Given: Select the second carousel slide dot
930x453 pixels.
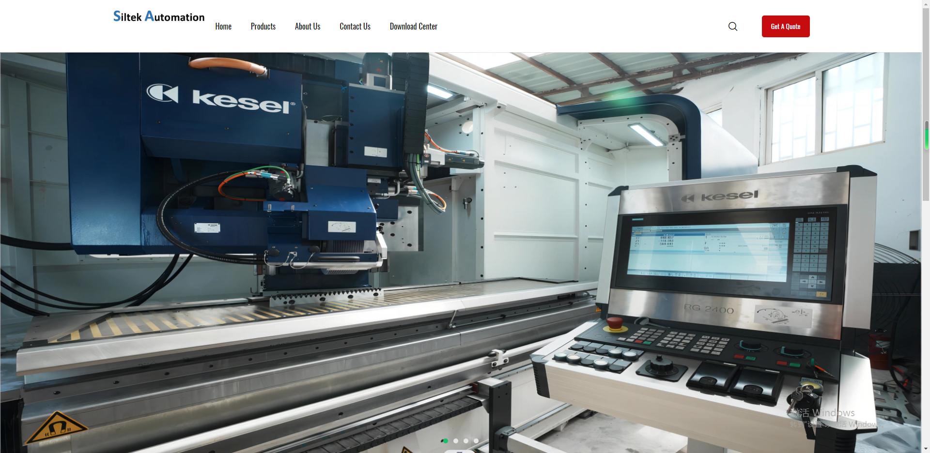Looking at the screenshot, I should [x=456, y=441].
